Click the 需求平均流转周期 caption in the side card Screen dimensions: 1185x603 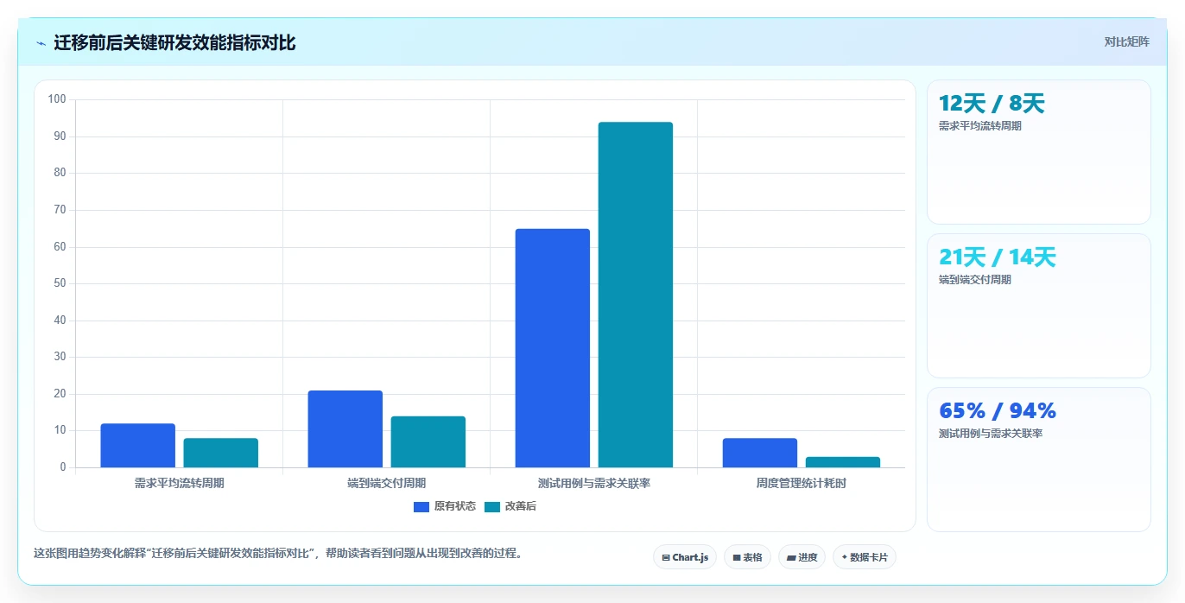[x=980, y=126]
